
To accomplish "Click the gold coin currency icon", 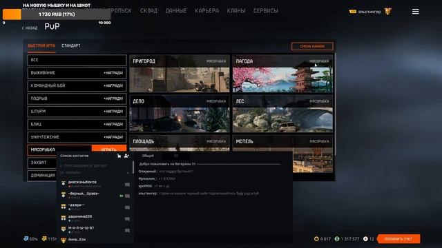I will (316, 239).
